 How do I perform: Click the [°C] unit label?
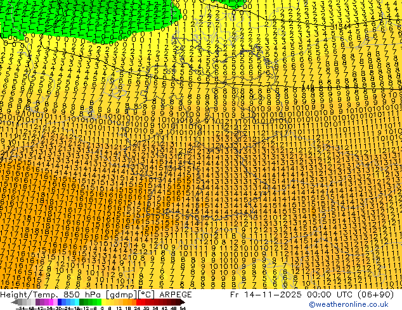pyautogui.click(x=147, y=295)
